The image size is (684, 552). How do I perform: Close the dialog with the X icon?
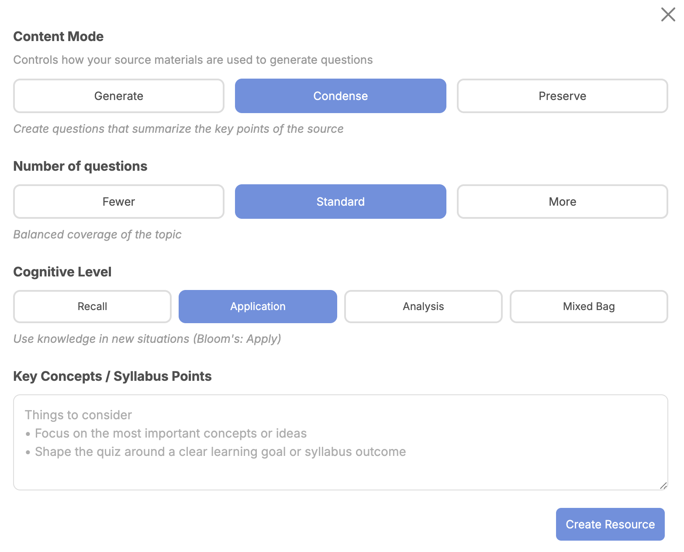coord(668,14)
